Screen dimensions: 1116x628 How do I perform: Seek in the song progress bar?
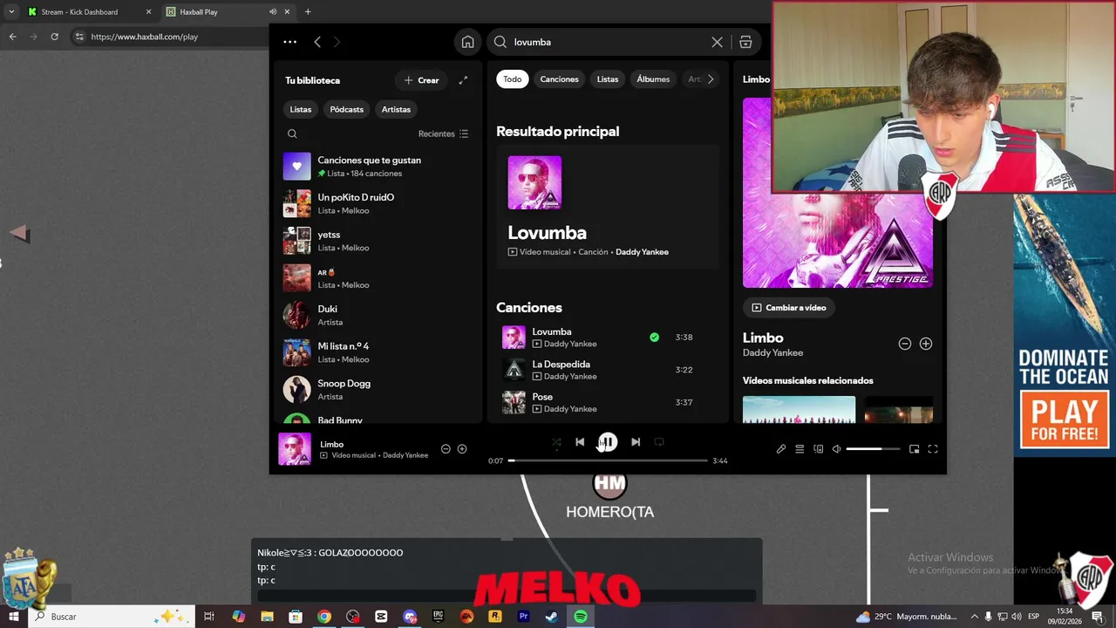(608, 460)
